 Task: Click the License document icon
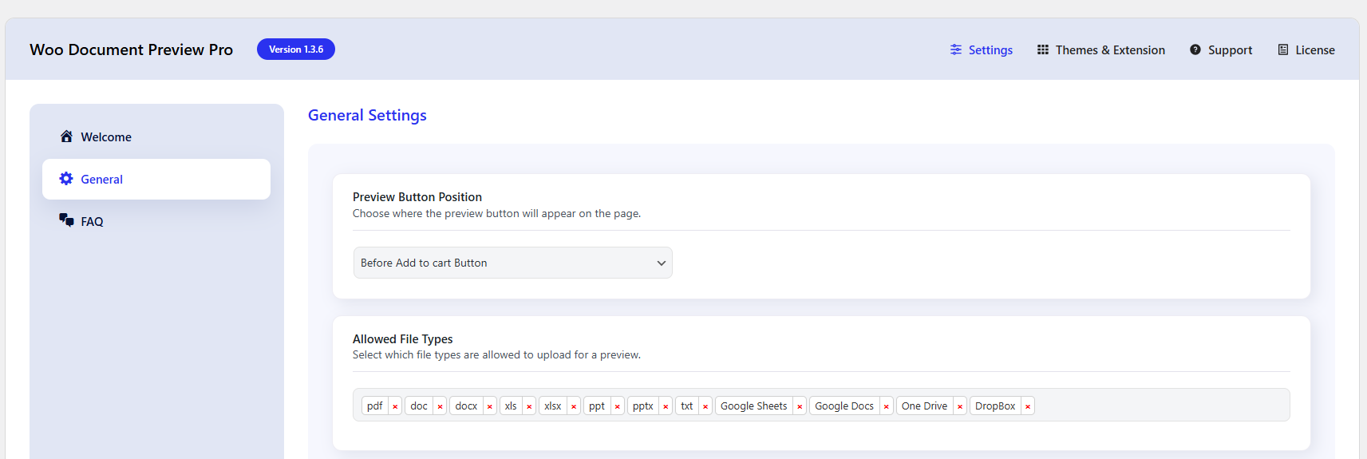click(1282, 49)
